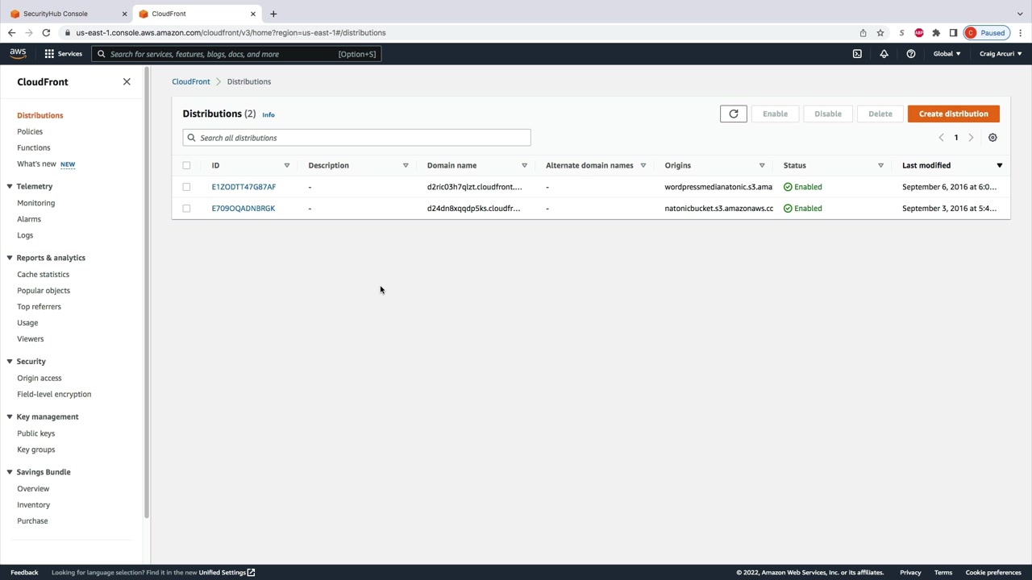1032x580 pixels.
Task: Open the AdBlock extension icon
Action: coord(919,33)
